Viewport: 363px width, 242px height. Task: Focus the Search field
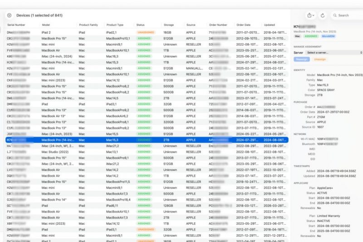tap(348, 15)
